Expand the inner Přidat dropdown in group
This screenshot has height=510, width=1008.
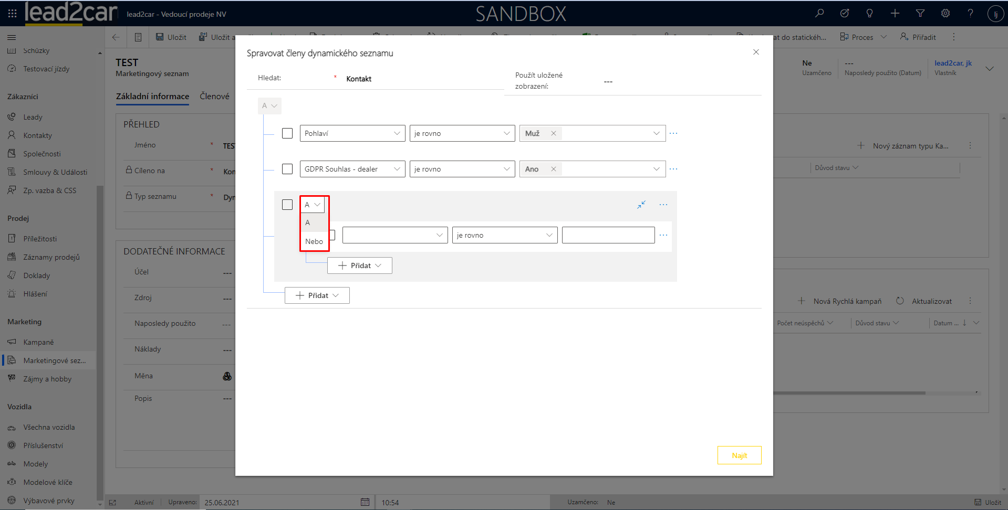pyautogui.click(x=360, y=265)
